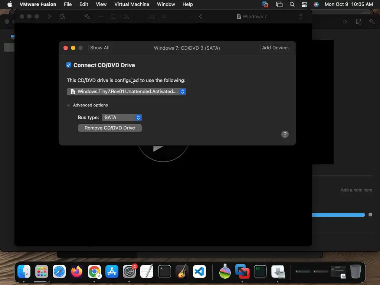Click network adapter icon in Windows 7 toolbar
Viewport: 380px width, 285px height.
click(100, 16)
